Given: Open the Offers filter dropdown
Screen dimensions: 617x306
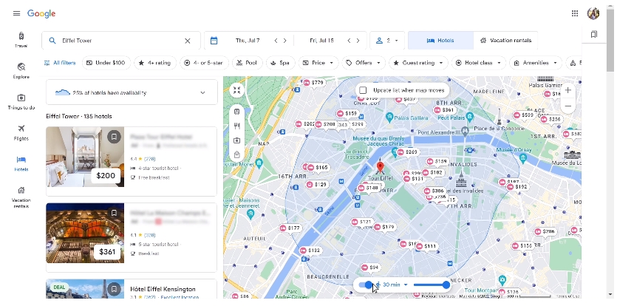Looking at the screenshot, I should click(x=364, y=63).
